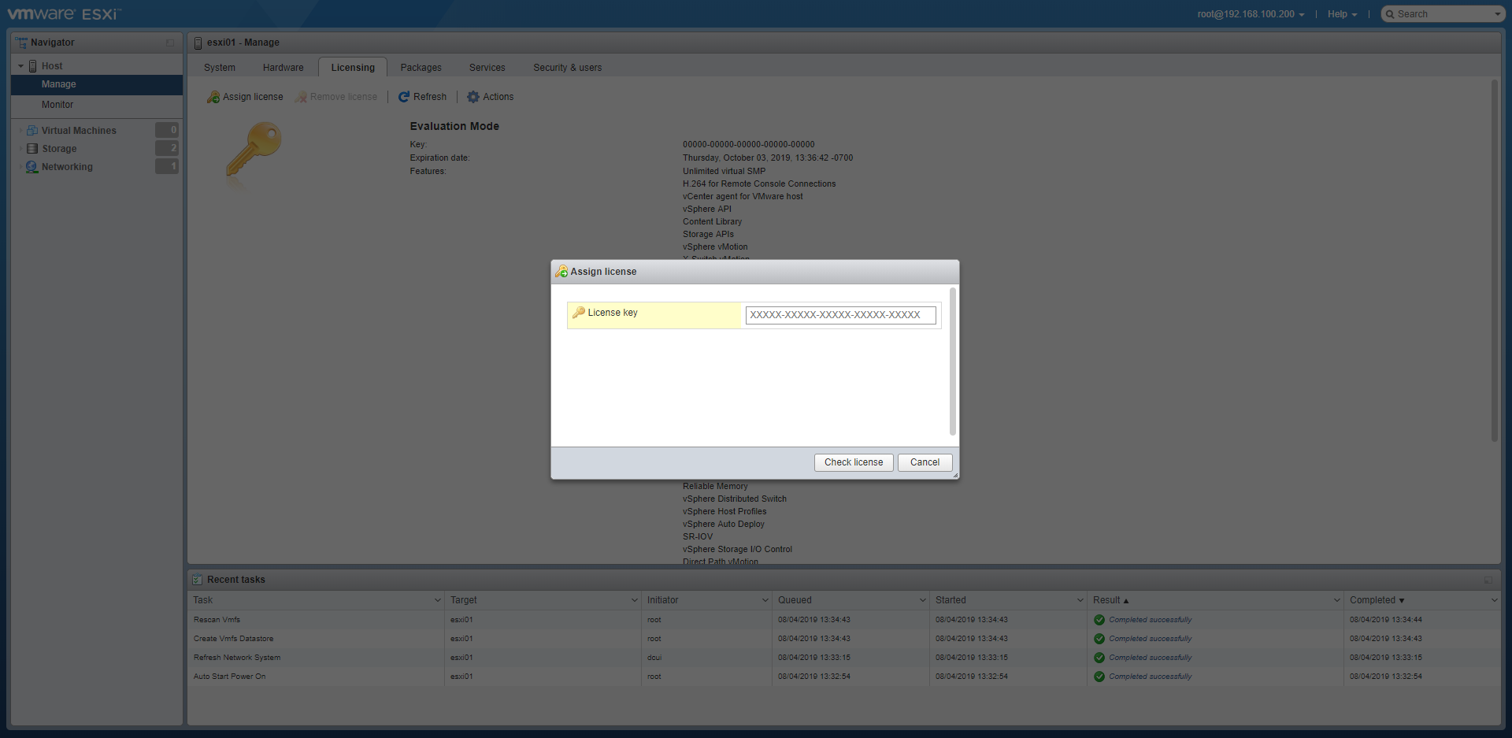Click the Storage icon in Navigator
Image resolution: width=1512 pixels, height=738 pixels.
coord(32,149)
